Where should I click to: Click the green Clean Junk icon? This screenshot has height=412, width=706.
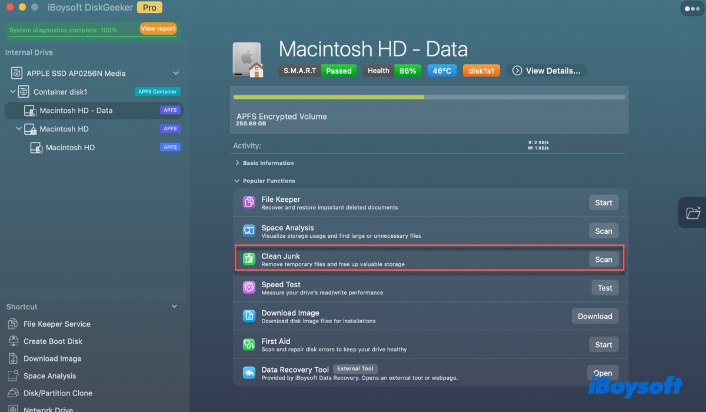[249, 259]
